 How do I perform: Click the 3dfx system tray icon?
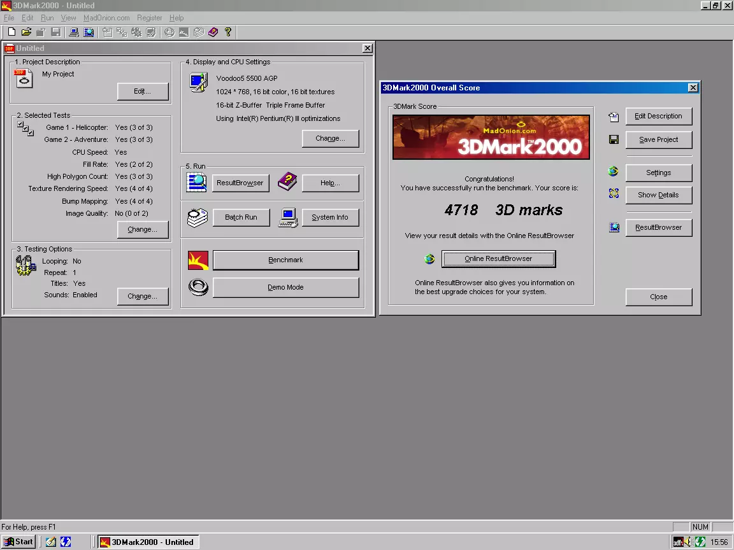click(x=679, y=542)
